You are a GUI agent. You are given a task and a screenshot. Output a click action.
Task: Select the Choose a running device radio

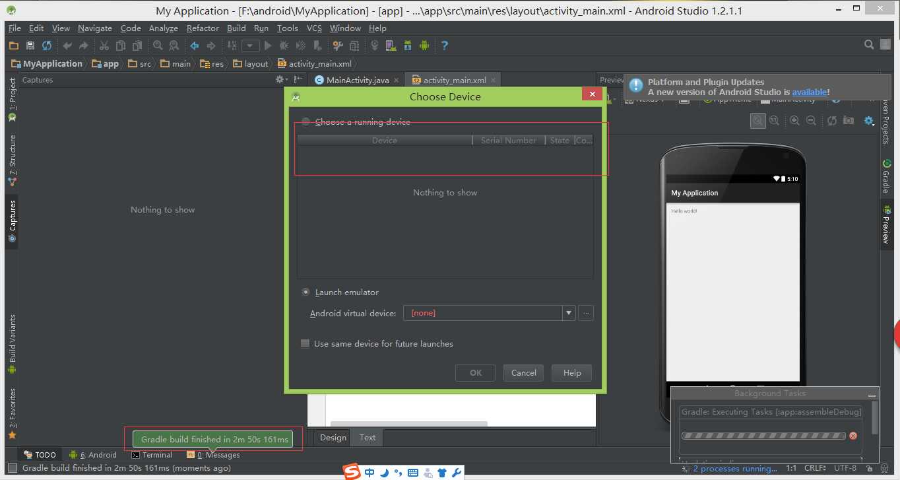tap(305, 121)
